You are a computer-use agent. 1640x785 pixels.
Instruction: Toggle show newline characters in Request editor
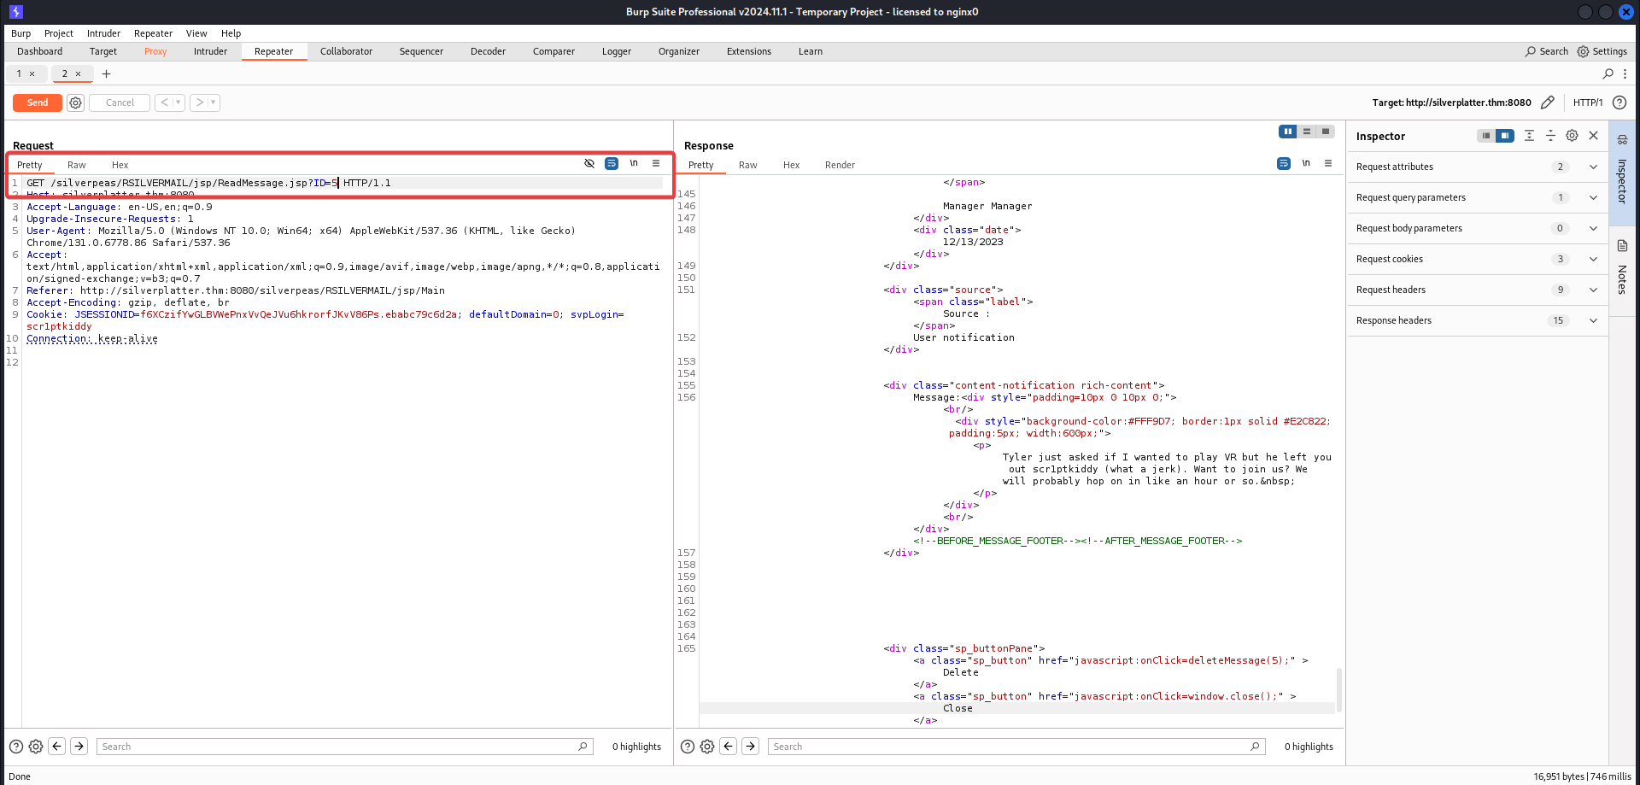click(x=634, y=163)
